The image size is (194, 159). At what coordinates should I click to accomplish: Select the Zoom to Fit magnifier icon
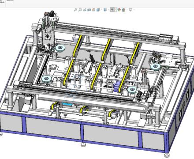(75, 10)
